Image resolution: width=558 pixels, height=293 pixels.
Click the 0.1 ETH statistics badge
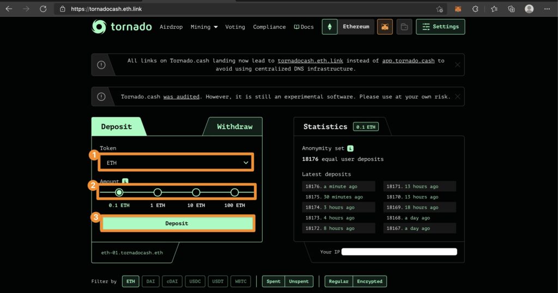tap(366, 127)
